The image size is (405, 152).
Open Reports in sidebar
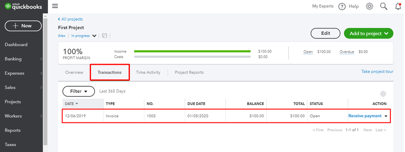[13, 131]
